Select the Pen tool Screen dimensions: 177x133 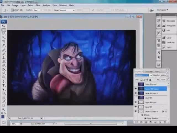pyautogui.click(x=4, y=81)
